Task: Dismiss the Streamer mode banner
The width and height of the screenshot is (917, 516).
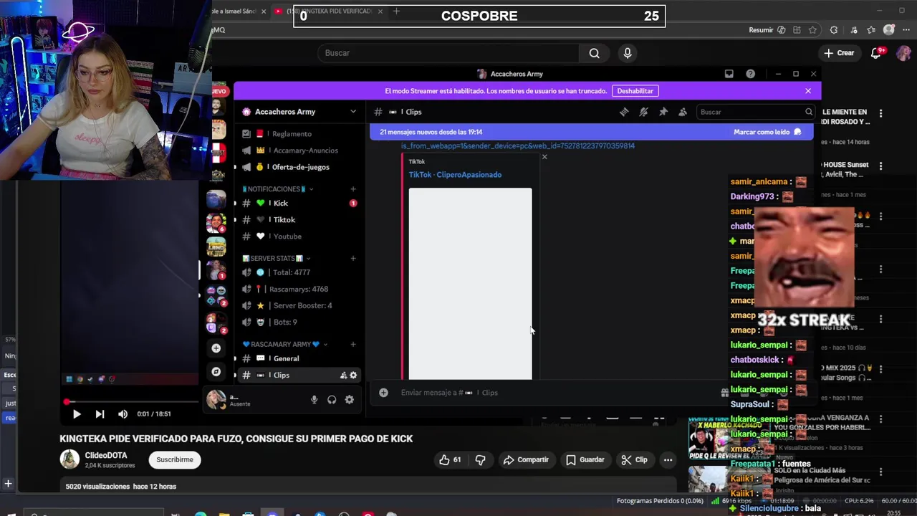Action: (x=808, y=91)
